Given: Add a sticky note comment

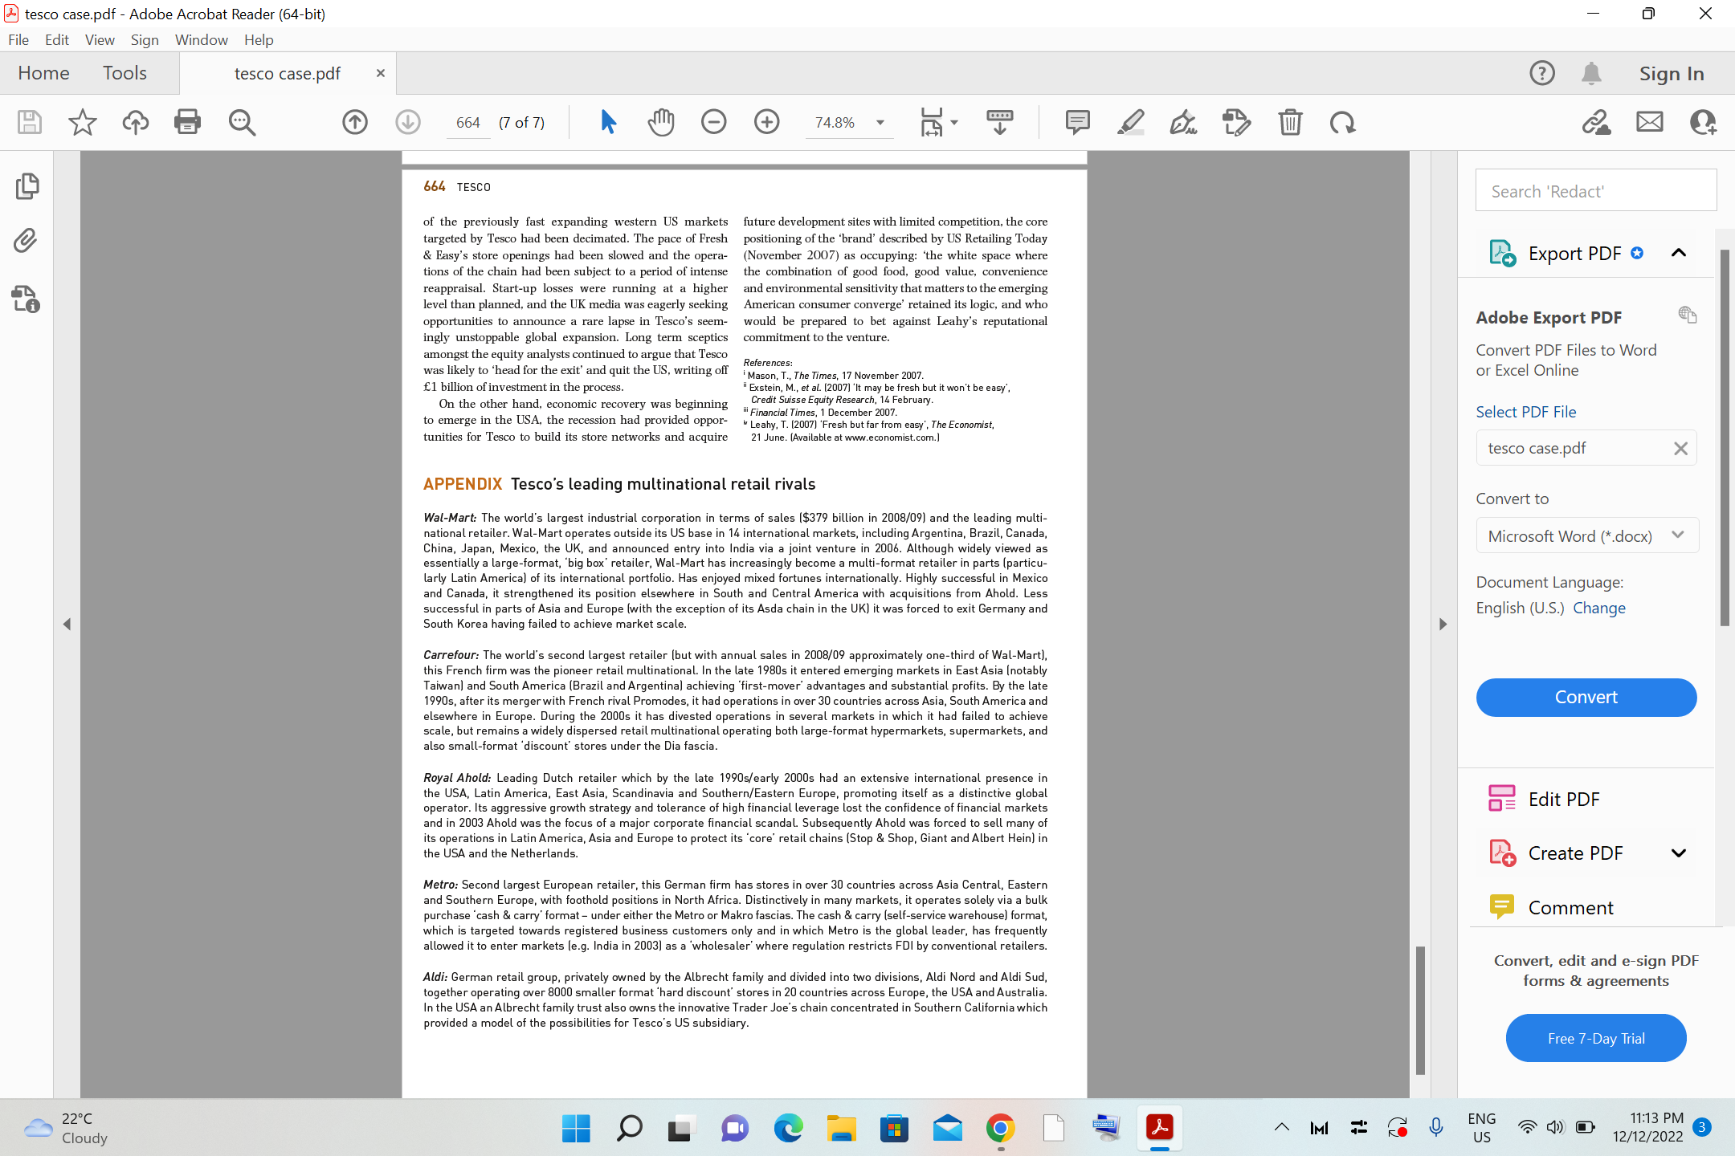Looking at the screenshot, I should 1077,122.
